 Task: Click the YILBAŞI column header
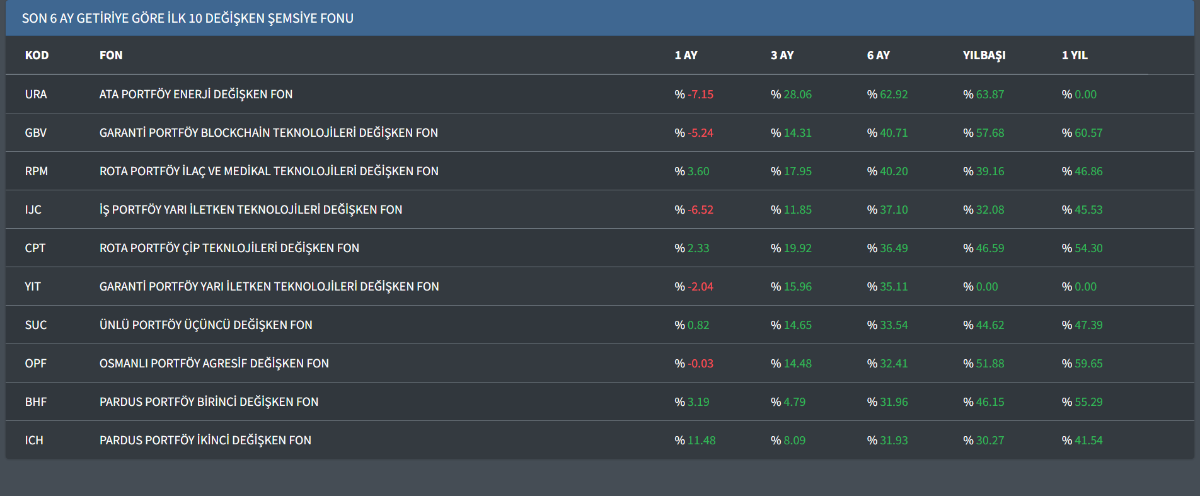(x=984, y=55)
